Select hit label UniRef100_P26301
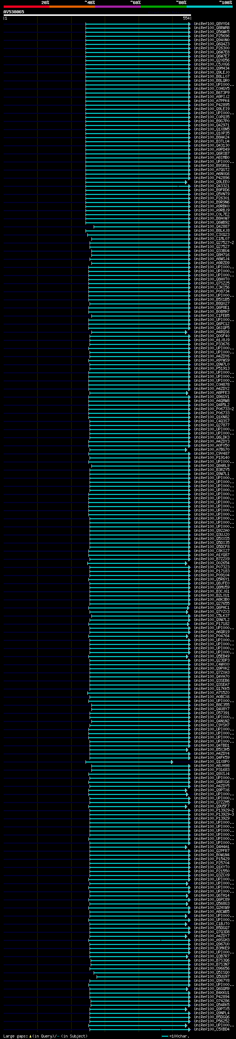The width and height of the screenshot is (236, 1039). (x=212, y=198)
